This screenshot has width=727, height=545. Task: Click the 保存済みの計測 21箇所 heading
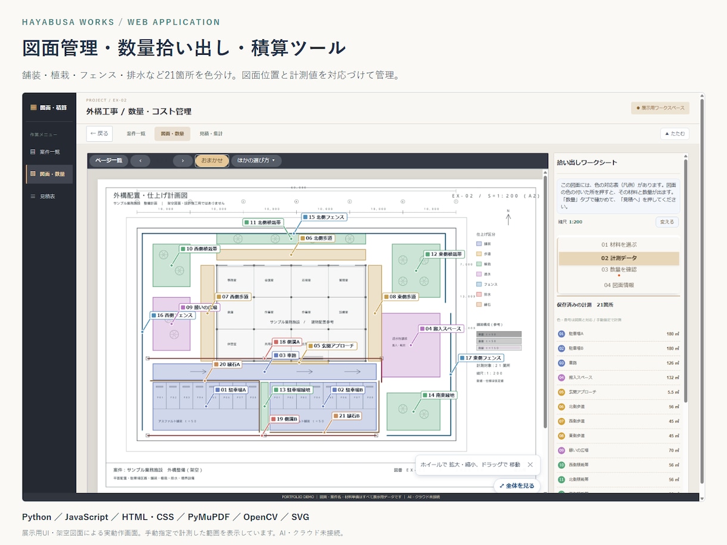(x=585, y=305)
